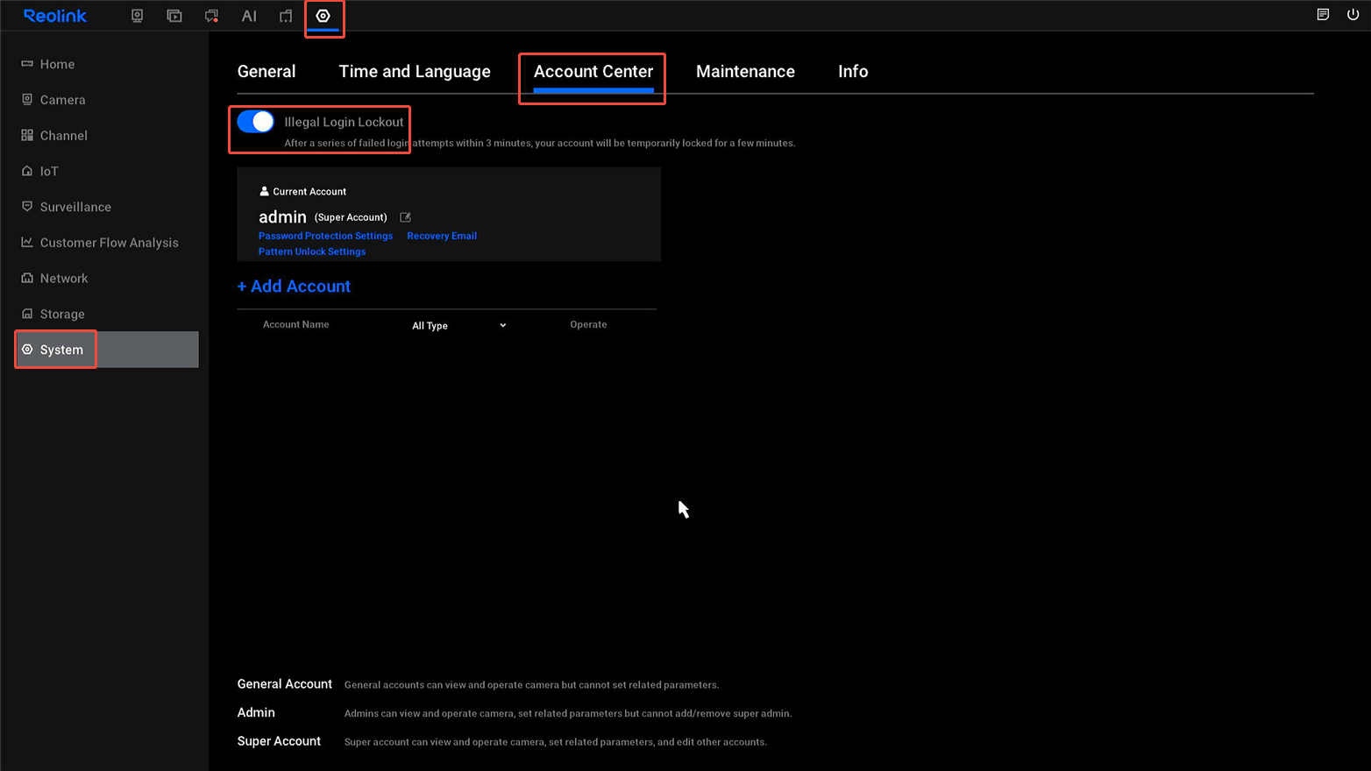Open the Recovery Email link

(x=442, y=236)
